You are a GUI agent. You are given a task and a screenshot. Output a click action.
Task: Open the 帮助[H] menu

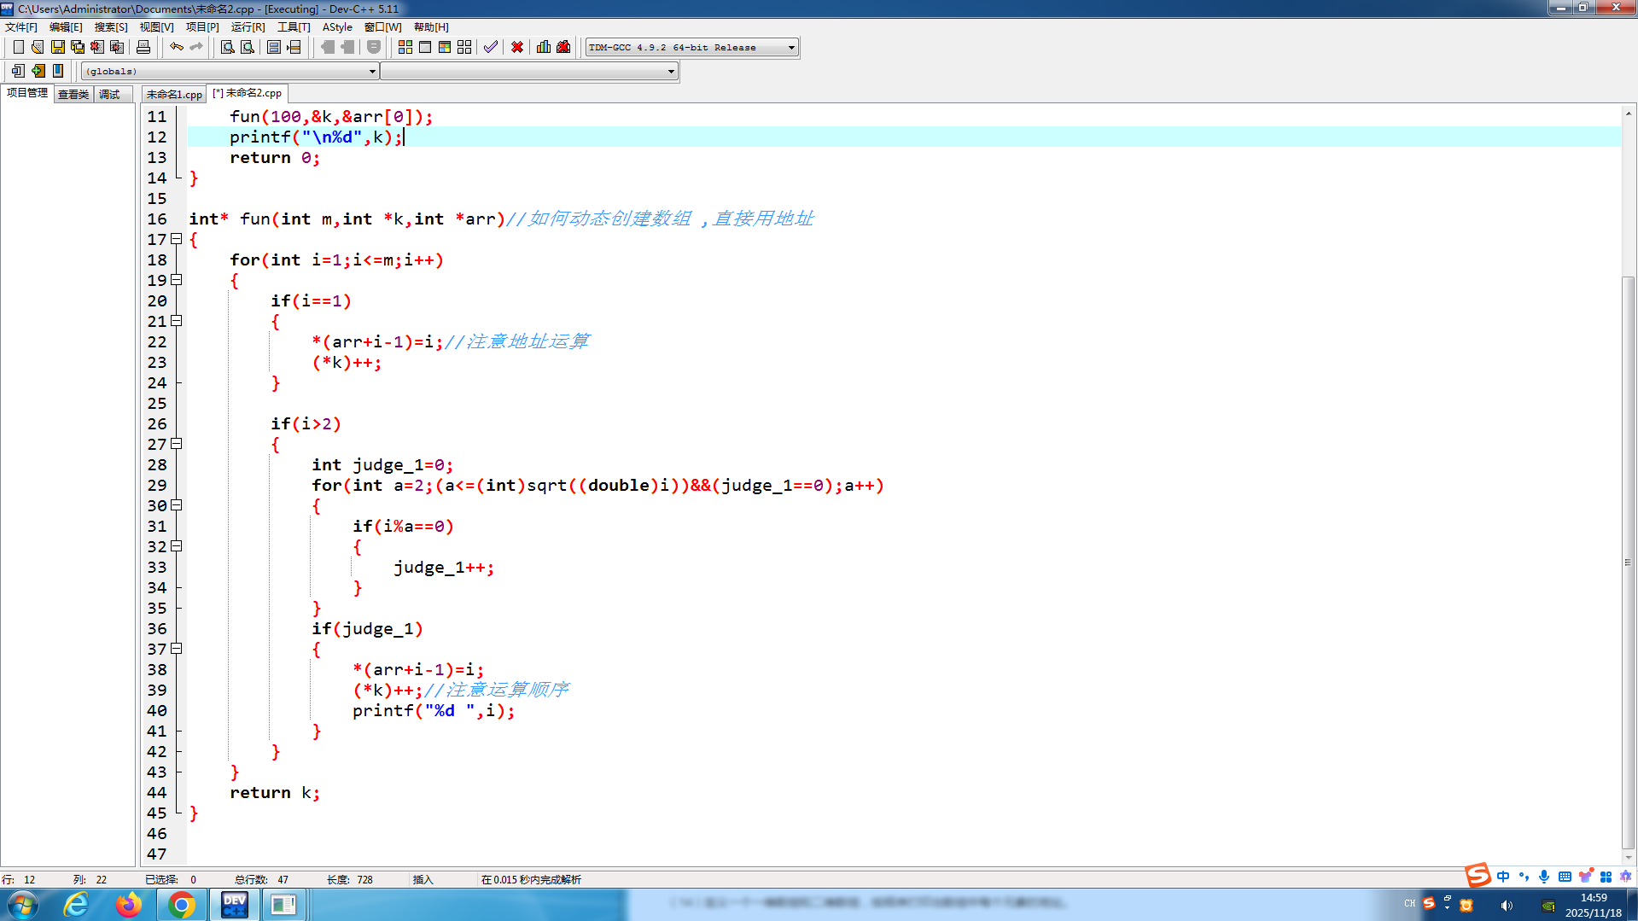point(431,27)
